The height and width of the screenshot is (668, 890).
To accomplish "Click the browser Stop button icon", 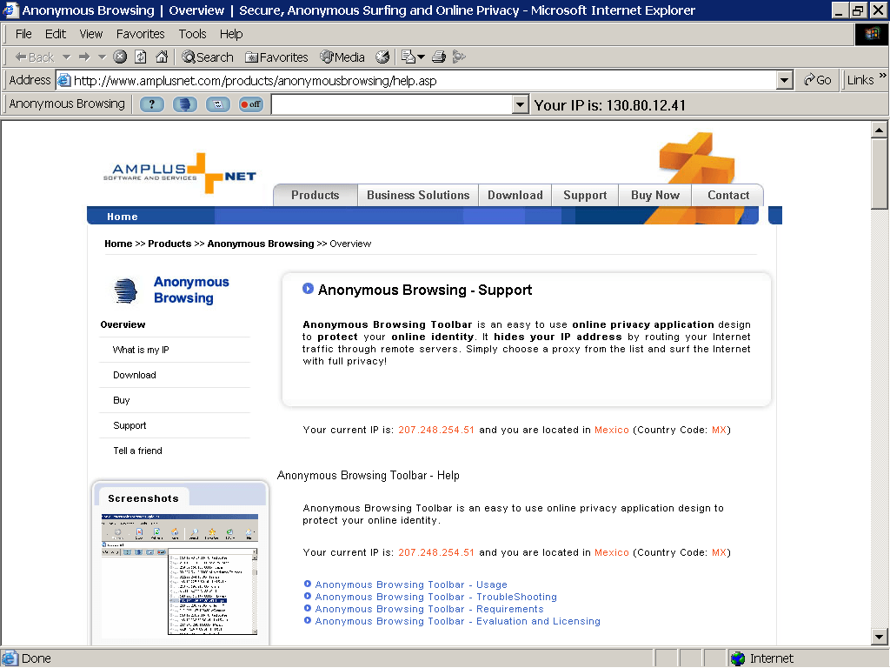I will coord(120,57).
